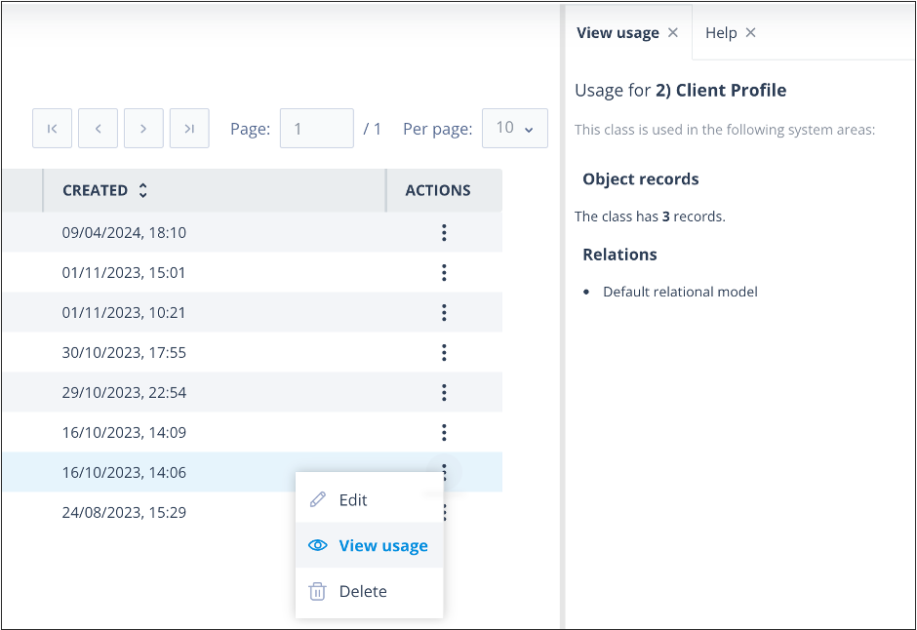Click the Object records heading
This screenshot has width=917, height=630.
point(640,178)
